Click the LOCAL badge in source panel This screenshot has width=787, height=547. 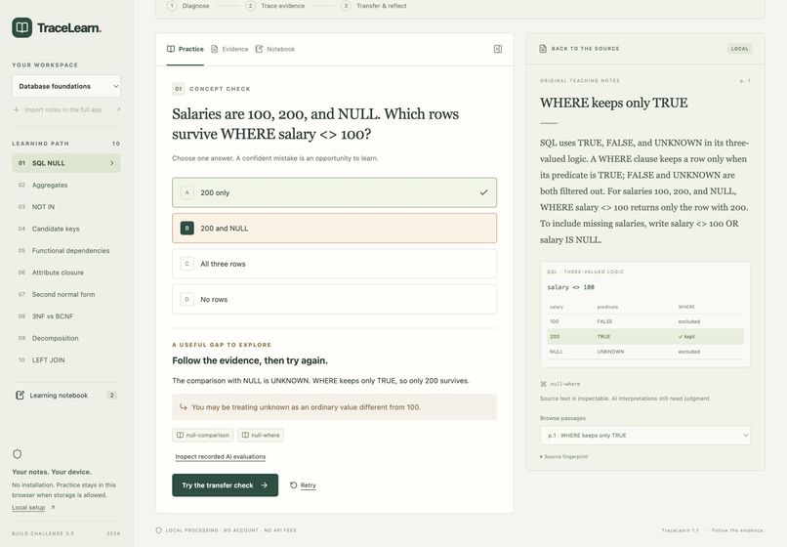pos(739,49)
